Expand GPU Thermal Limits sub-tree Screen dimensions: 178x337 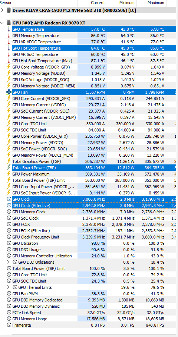[x=8, y=287]
